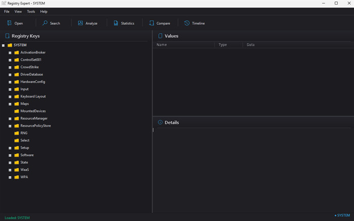Screen dimensions: 354x221
Task: Click the Registry Expert app icon in title bar
Action: [4, 3]
